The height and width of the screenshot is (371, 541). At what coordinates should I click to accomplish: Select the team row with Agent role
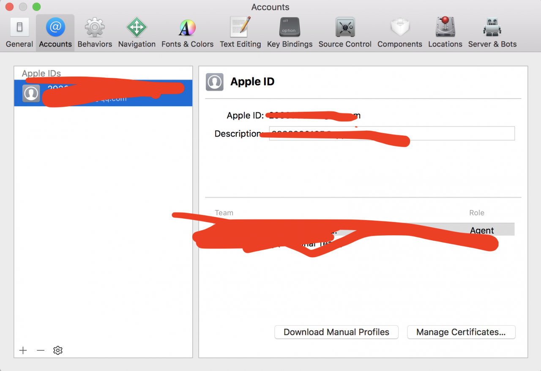click(x=364, y=230)
